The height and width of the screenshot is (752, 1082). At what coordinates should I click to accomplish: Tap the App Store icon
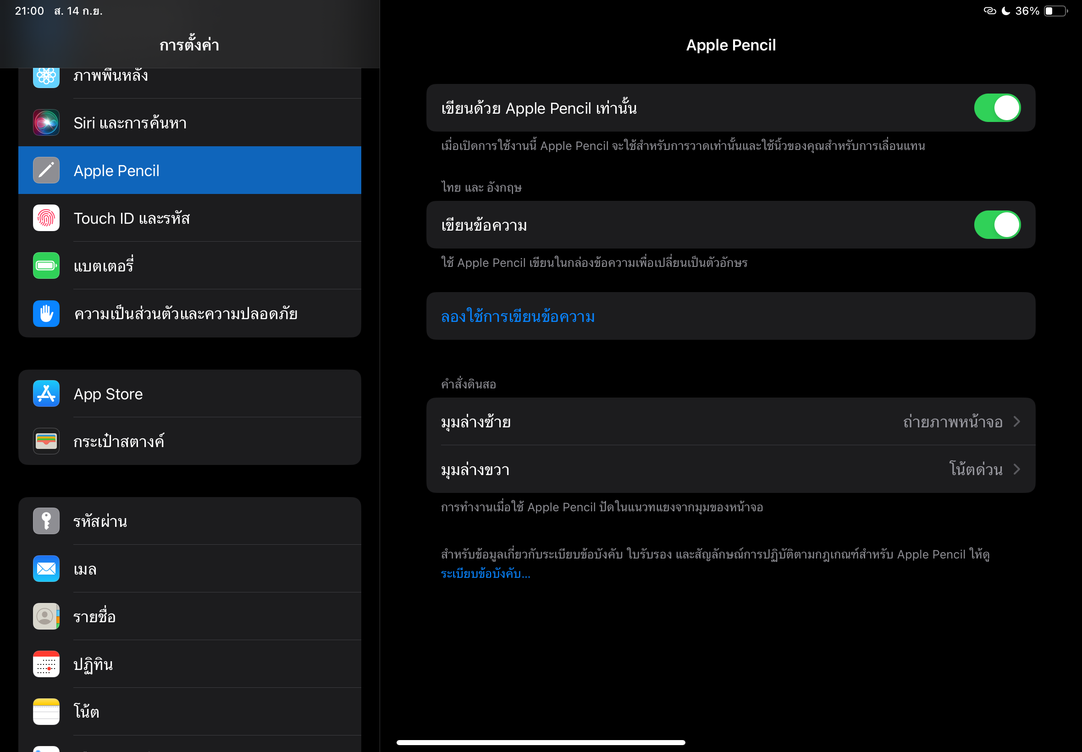coord(46,393)
